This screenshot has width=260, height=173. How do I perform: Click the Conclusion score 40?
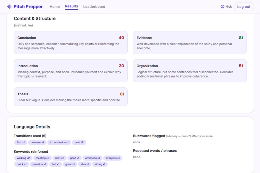(x=121, y=38)
